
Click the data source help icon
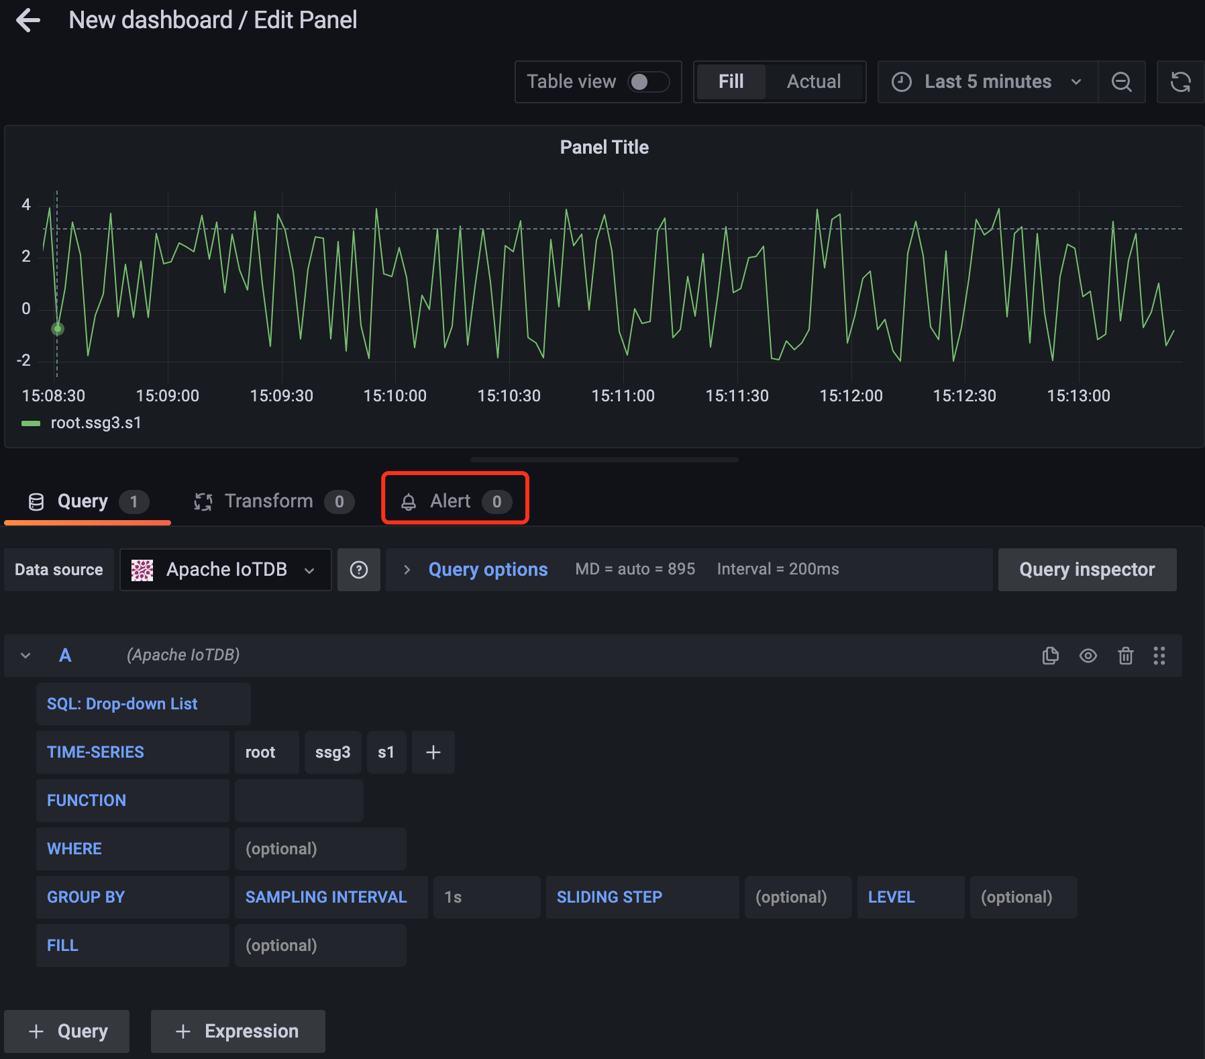[359, 570]
